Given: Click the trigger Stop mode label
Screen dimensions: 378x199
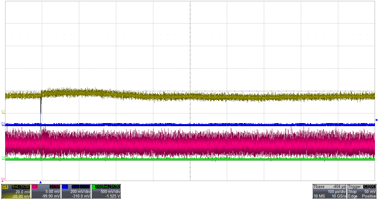Looking at the screenshot, I should [x=352, y=191].
